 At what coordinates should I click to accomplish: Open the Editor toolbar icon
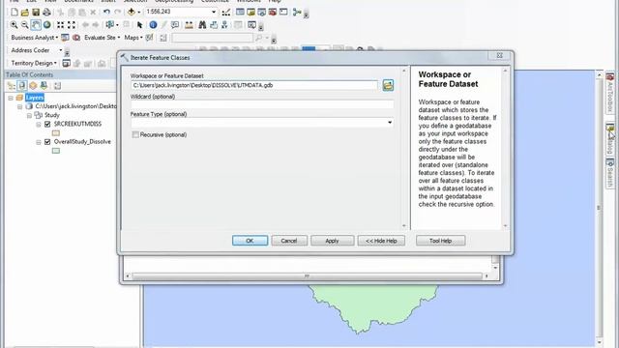226,13
